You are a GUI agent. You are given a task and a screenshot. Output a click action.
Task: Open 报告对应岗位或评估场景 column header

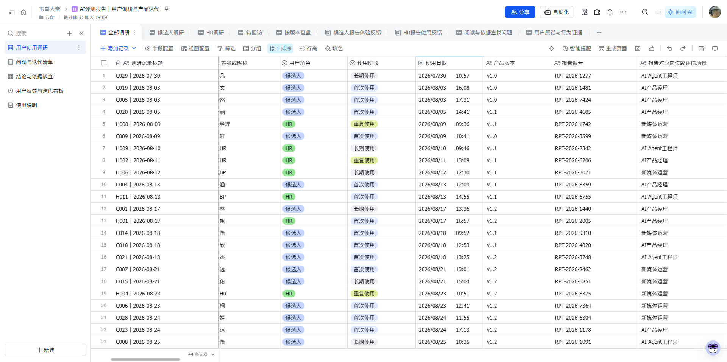click(x=682, y=63)
